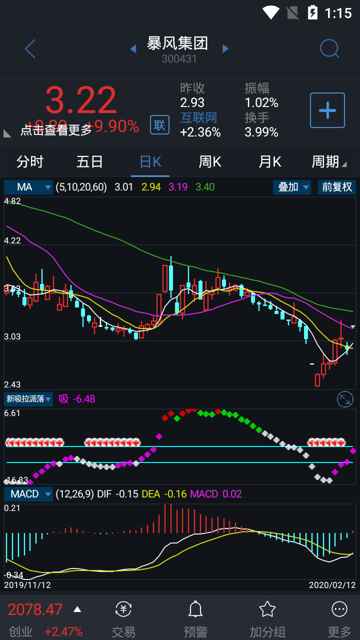Expand the index bar triangle beside 2078.47
Image resolution: width=360 pixels, height=640 pixels.
pyautogui.click(x=77, y=609)
